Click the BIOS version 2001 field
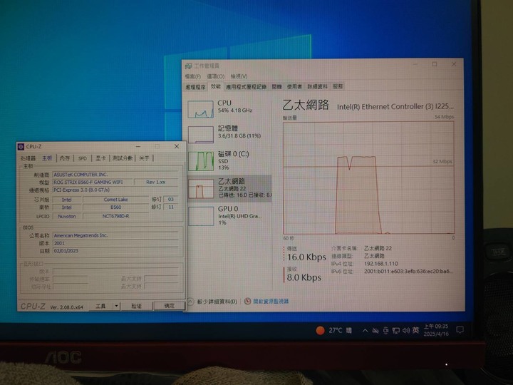Image resolution: width=513 pixels, height=385 pixels. (x=115, y=243)
